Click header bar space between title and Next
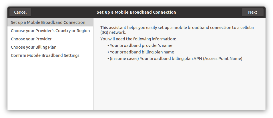The height and width of the screenshot is (118, 273). pyautogui.click(x=209, y=12)
